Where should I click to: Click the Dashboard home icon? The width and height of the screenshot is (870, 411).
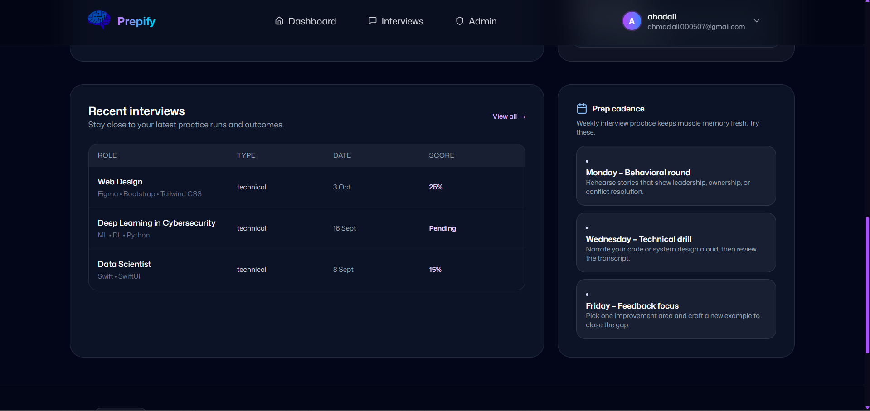coord(279,21)
